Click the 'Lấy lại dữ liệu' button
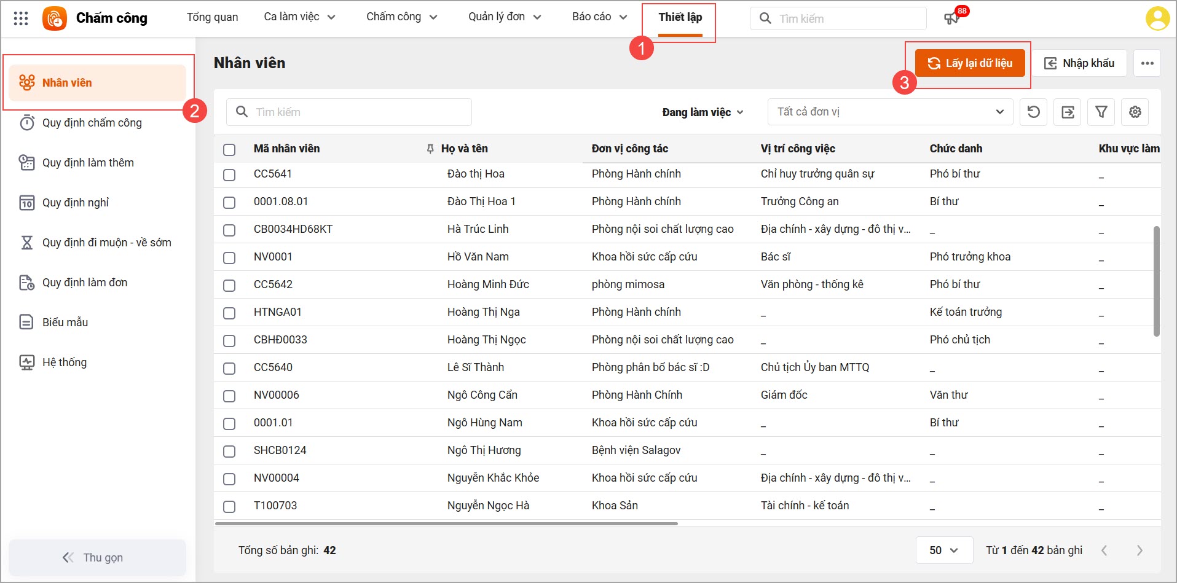The image size is (1177, 583). (x=970, y=63)
